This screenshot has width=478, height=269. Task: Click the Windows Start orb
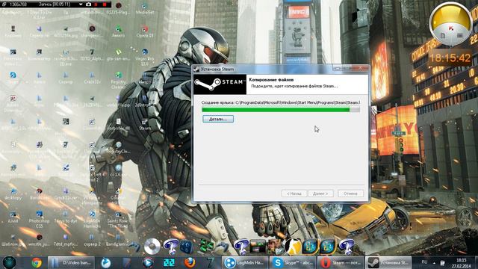tap(10, 262)
